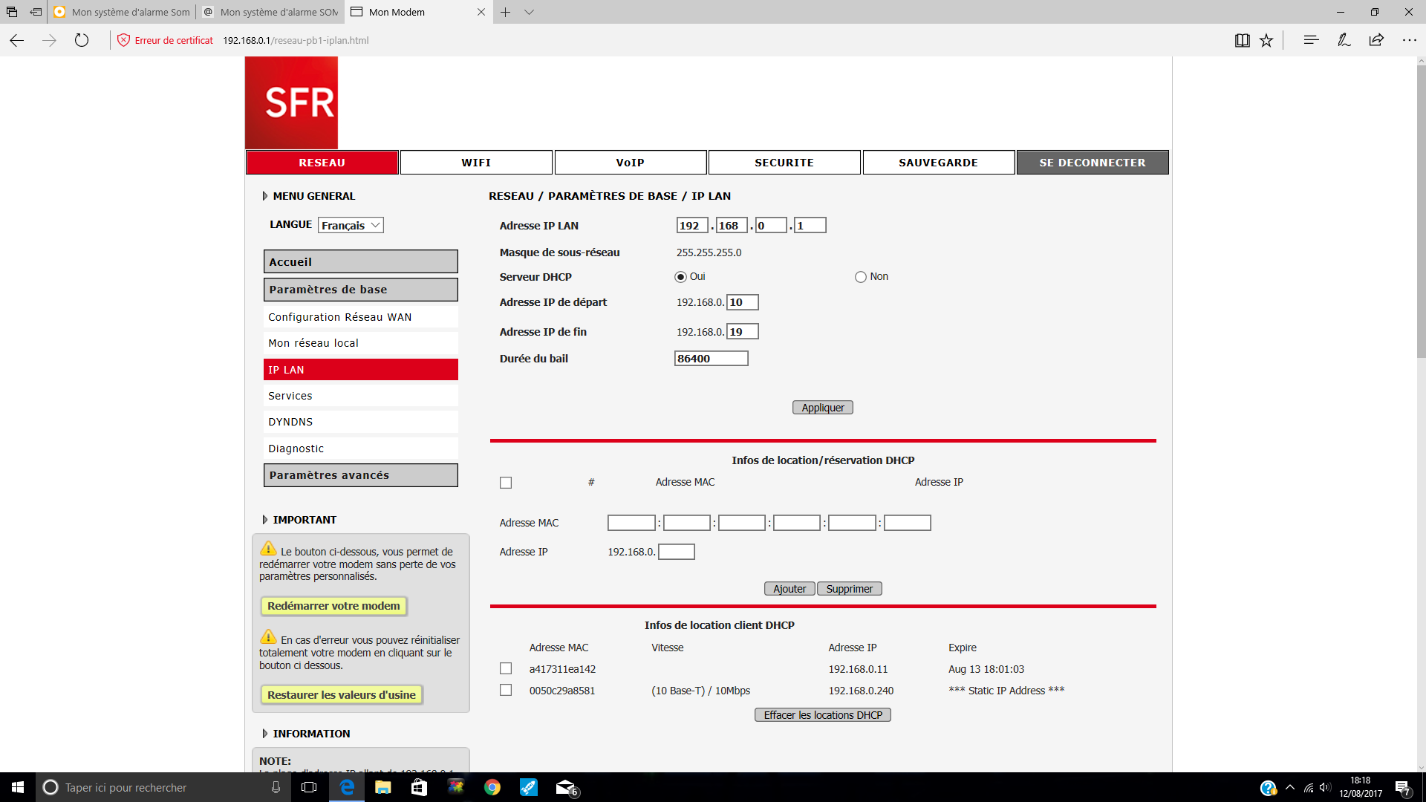
Task: Open the Hub icon in Edge toolbar
Action: click(x=1311, y=40)
